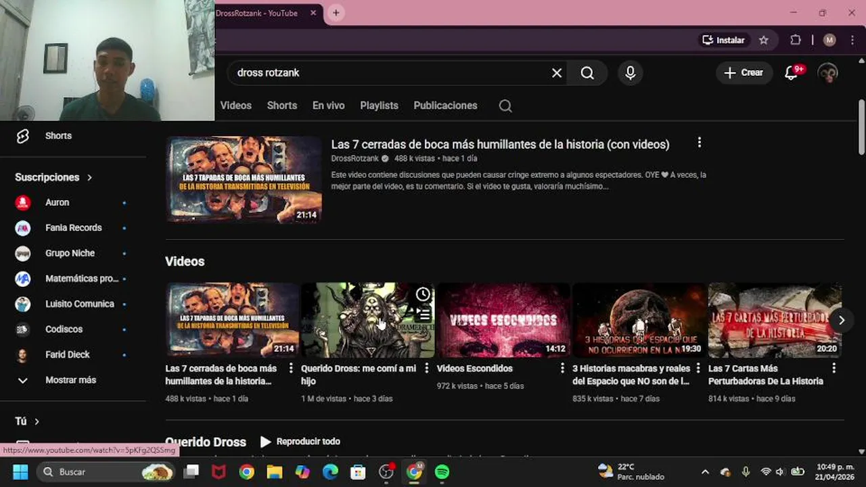866x487 pixels.
Task: Open the account avatar menu
Action: click(x=828, y=73)
